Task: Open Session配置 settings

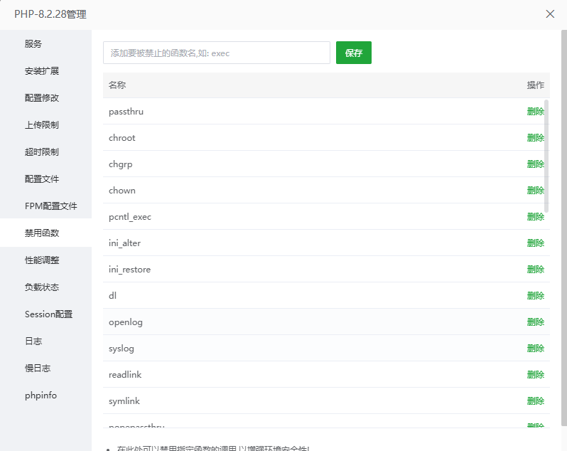Action: 48,314
